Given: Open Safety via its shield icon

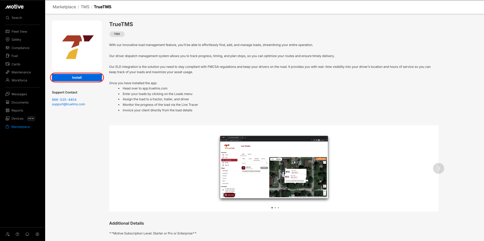Looking at the screenshot, I should coord(8,39).
